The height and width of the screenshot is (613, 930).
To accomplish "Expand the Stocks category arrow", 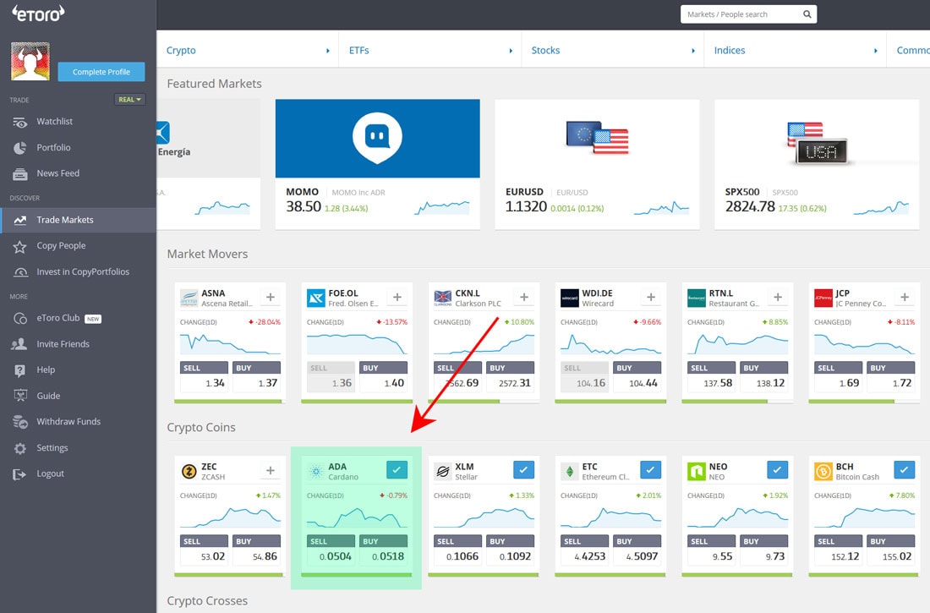I will coord(693,51).
